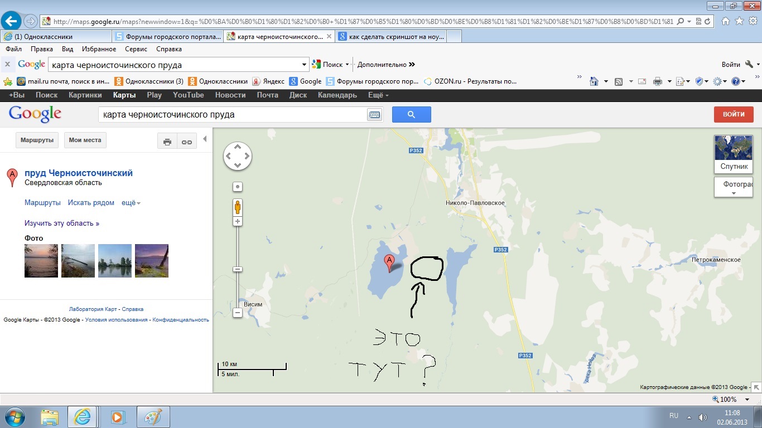Click the on-screen keyboard icon in search box
The image size is (762, 428).
pos(374,115)
